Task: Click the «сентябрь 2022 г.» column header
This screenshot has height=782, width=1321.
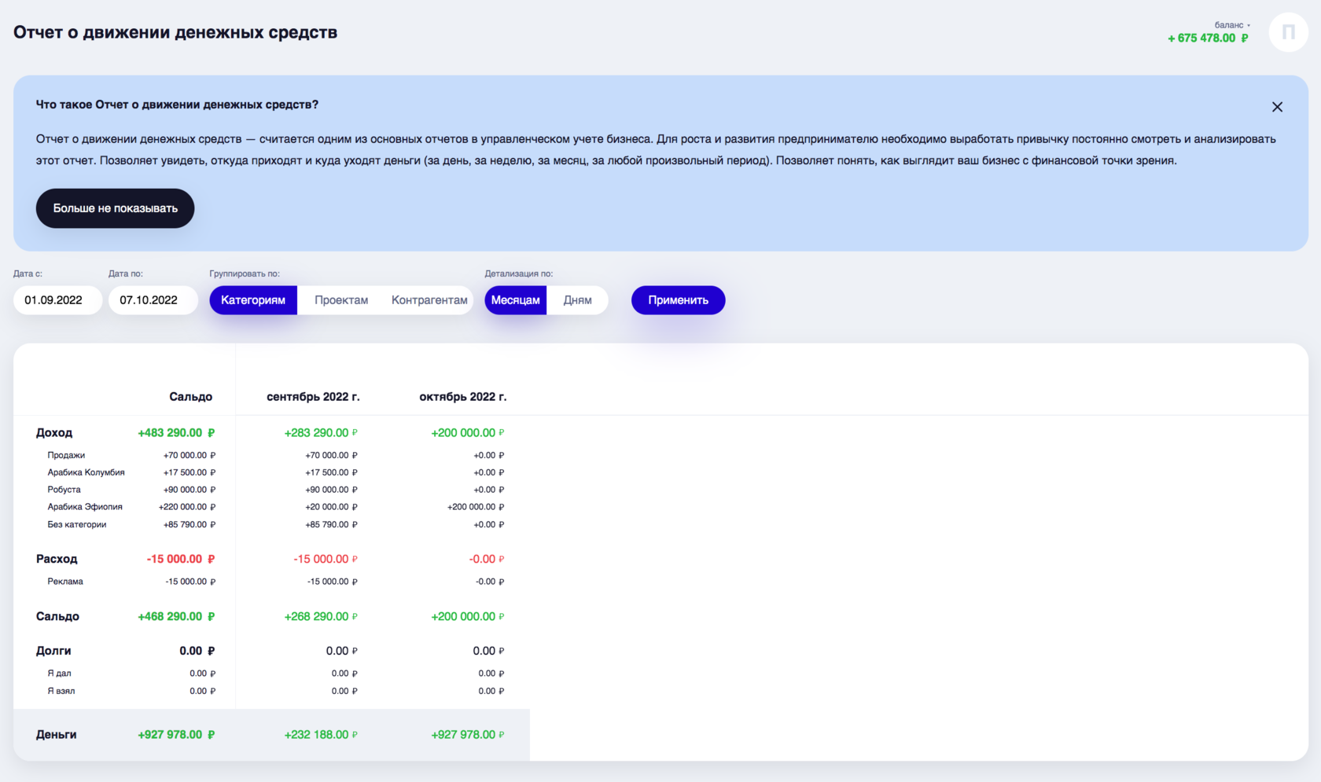Action: [313, 397]
